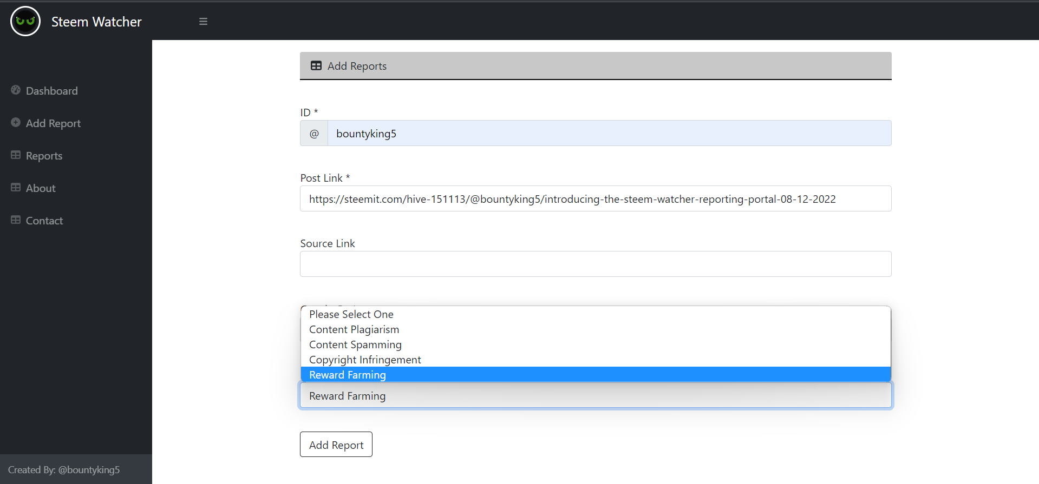This screenshot has width=1039, height=484.
Task: Click 'Created By: @bountyking5' footer text
Action: (x=64, y=470)
